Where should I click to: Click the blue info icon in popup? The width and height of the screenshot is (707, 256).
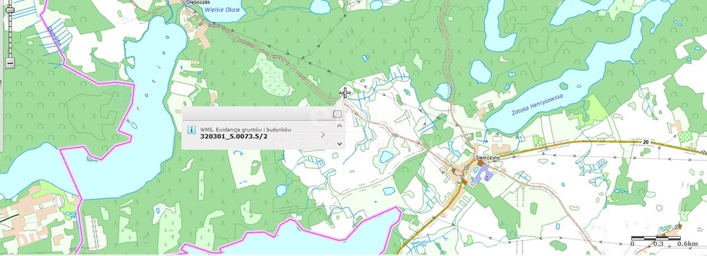191,130
